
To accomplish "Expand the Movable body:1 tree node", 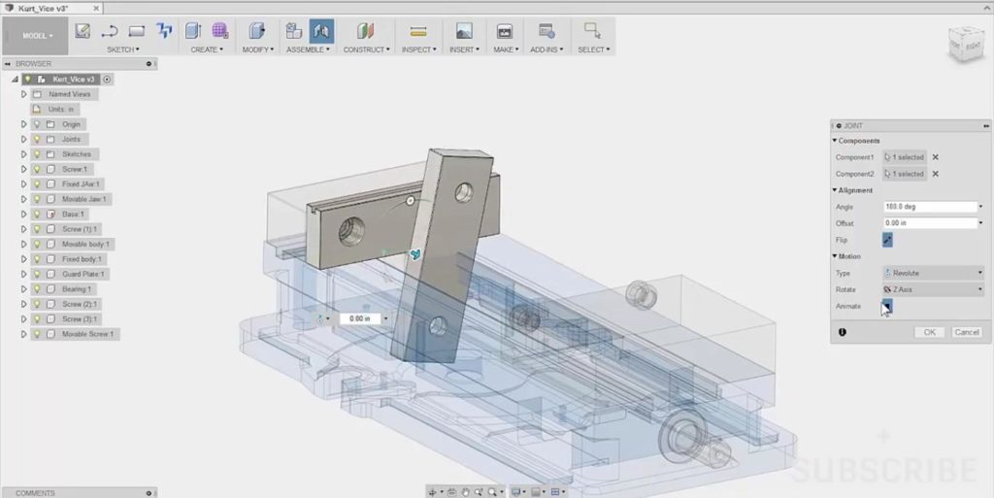I will pos(24,244).
